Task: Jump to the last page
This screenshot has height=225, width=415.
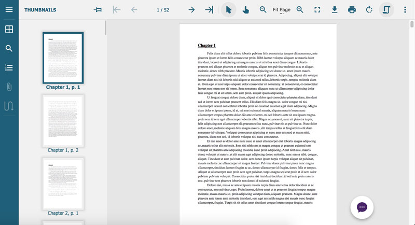Action: (209, 10)
